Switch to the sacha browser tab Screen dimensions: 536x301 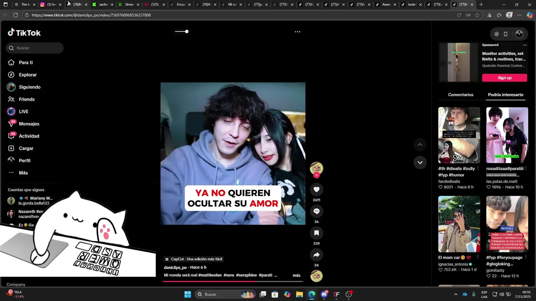[102, 5]
